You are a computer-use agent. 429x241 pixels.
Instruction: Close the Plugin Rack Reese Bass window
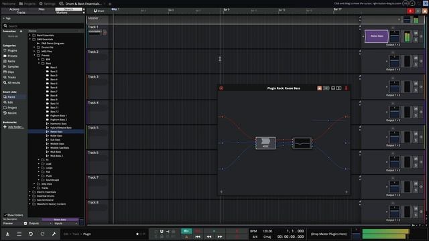coord(221,88)
